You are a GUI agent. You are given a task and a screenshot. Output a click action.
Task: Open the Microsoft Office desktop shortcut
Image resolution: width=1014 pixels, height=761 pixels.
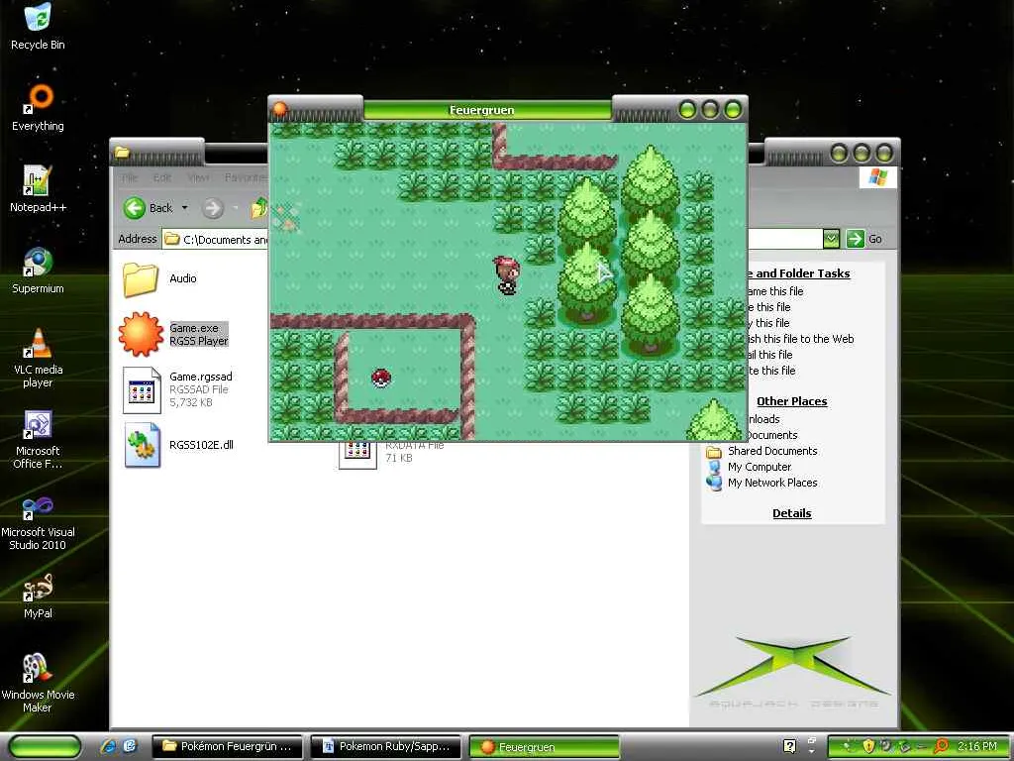(x=38, y=439)
